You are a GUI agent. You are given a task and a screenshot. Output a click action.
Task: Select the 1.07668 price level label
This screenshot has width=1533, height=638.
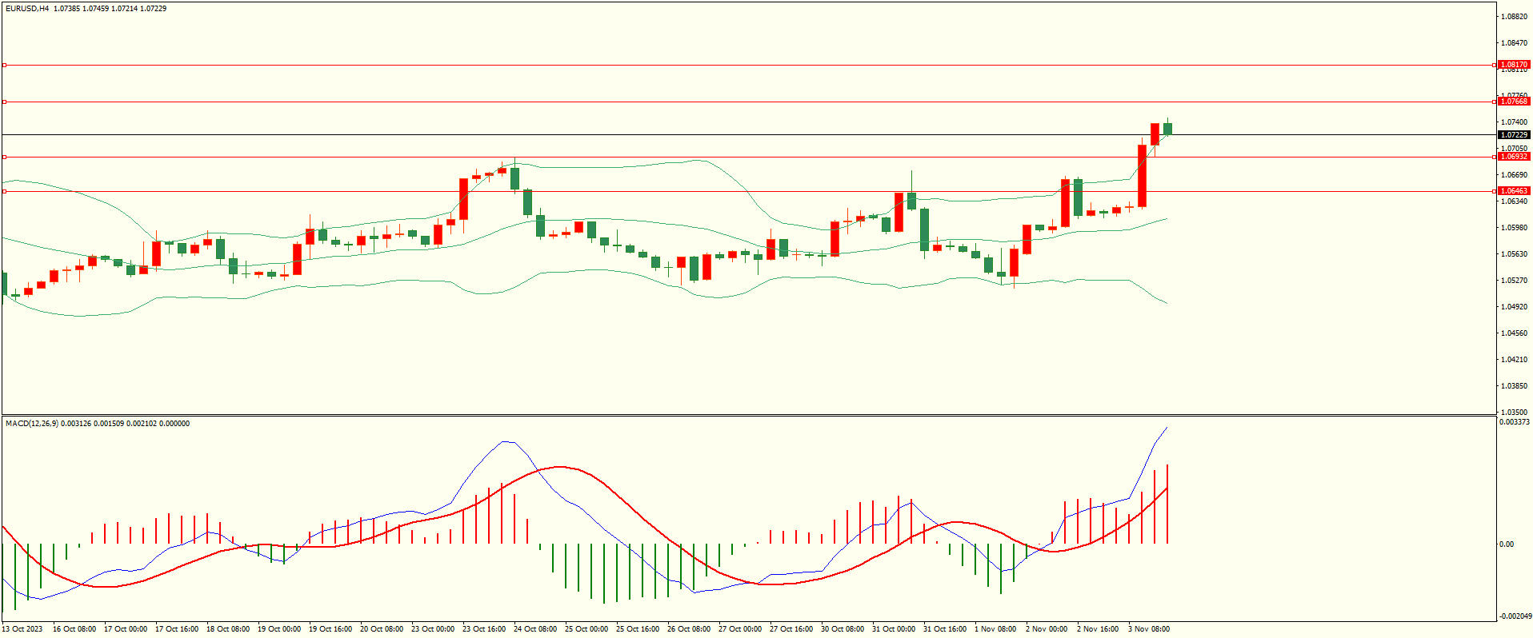[x=1514, y=102]
